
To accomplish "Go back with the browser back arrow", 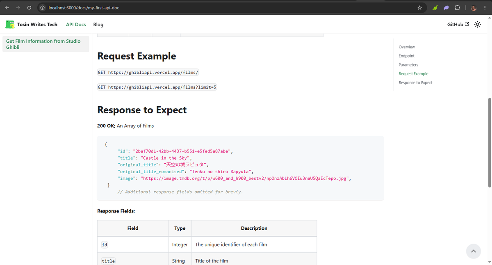I will pyautogui.click(x=7, y=7).
